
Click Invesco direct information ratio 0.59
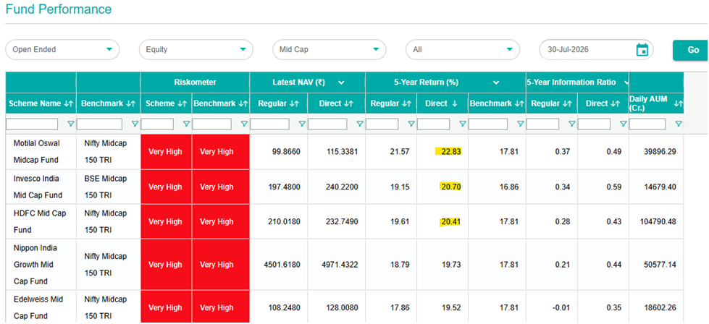click(614, 187)
